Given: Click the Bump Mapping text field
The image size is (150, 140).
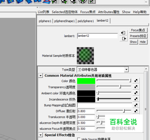Looking at the screenshot, I should click(105, 105).
